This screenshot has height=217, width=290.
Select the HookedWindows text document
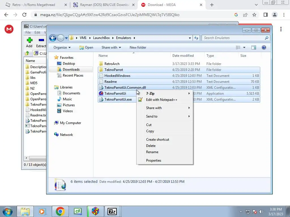pyautogui.click(x=179, y=76)
